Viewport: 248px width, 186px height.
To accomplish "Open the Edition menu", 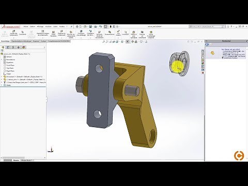I will click(x=33, y=26).
